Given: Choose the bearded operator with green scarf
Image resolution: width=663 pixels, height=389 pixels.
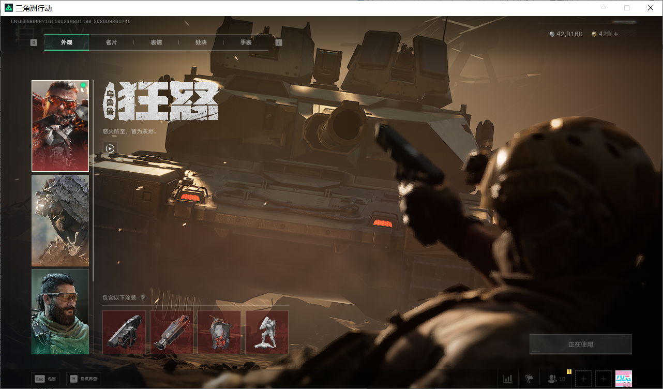Looking at the screenshot, I should pyautogui.click(x=60, y=311).
